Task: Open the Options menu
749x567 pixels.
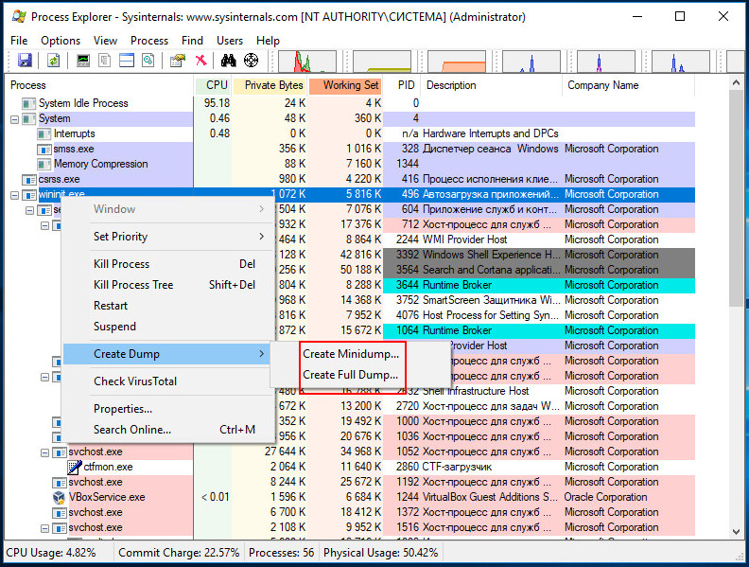Action: coord(61,41)
